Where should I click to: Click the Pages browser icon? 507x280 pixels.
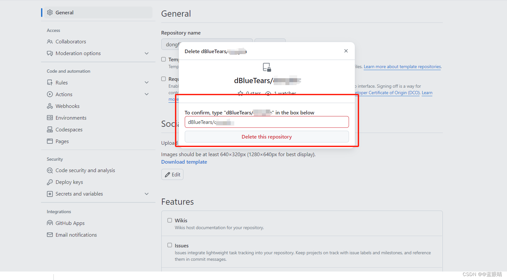point(50,141)
